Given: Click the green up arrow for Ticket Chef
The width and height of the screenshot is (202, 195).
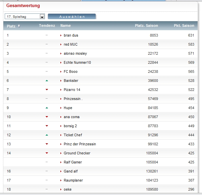Looking at the screenshot, I should pyautogui.click(x=47, y=135).
